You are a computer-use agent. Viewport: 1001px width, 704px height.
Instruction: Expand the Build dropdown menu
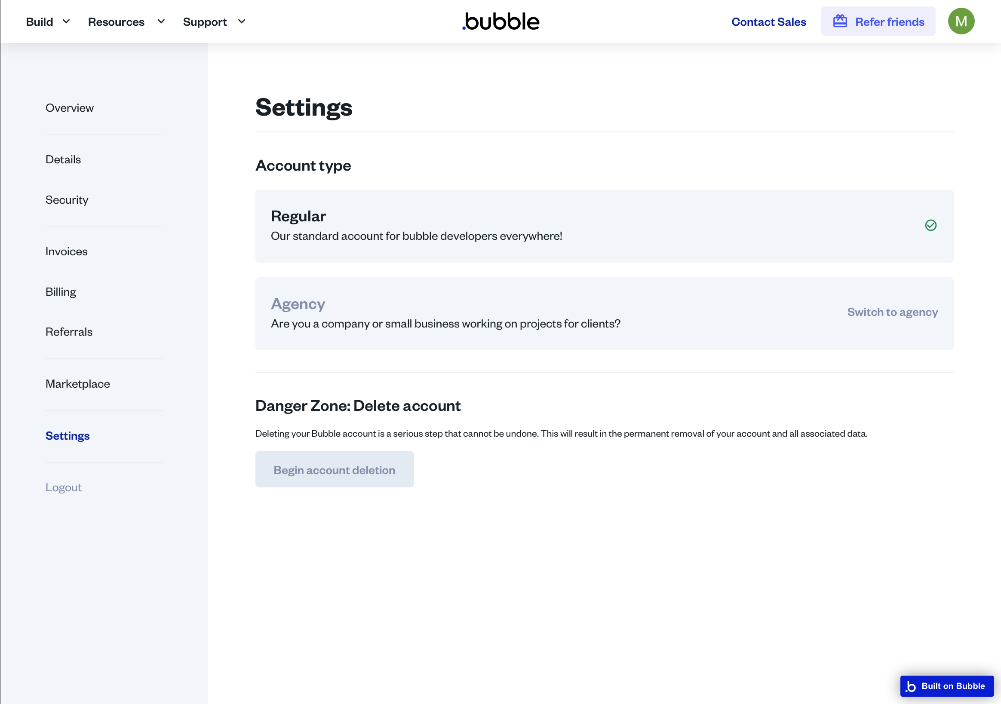coord(48,22)
